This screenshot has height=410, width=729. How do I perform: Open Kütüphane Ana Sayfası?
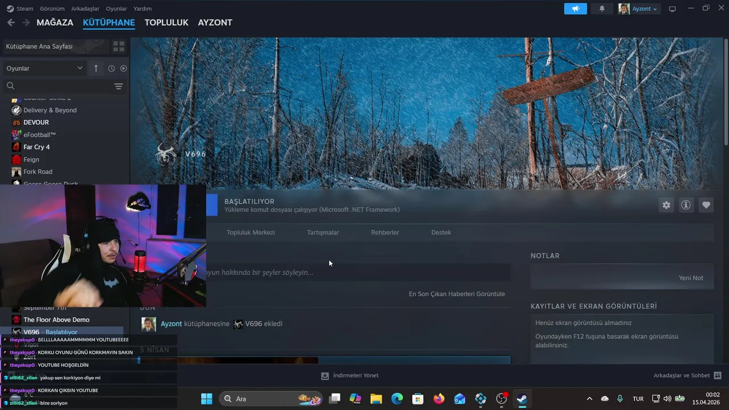pos(55,46)
